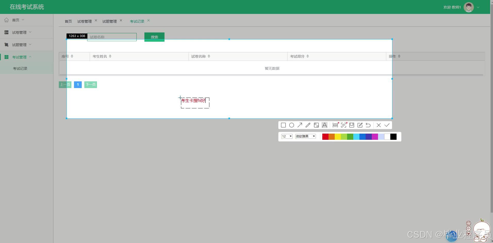
Task: Pick the white color swatch
Action: (x=387, y=137)
